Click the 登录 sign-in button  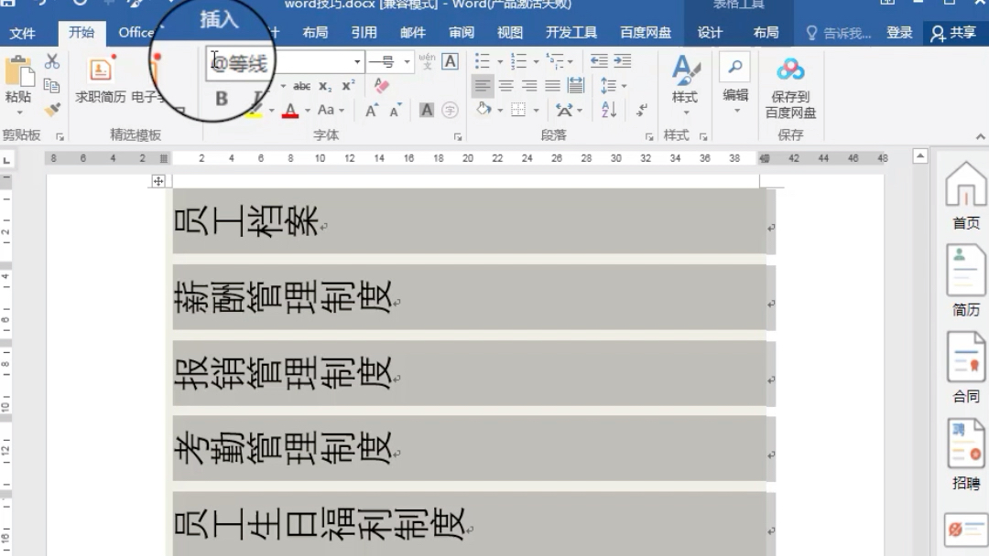pyautogui.click(x=899, y=31)
